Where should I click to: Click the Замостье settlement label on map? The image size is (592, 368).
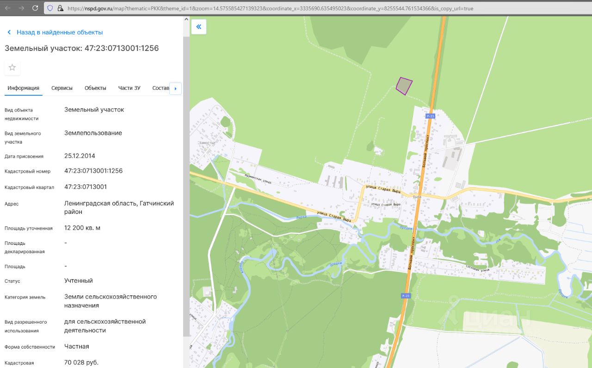[207, 143]
